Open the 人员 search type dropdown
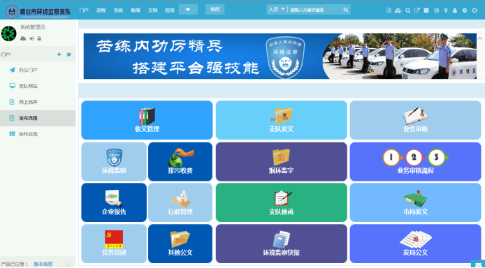485x268 pixels. coord(277,10)
